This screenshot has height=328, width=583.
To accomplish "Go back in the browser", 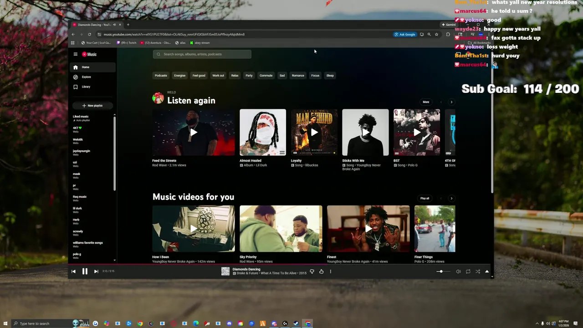I will point(73,34).
